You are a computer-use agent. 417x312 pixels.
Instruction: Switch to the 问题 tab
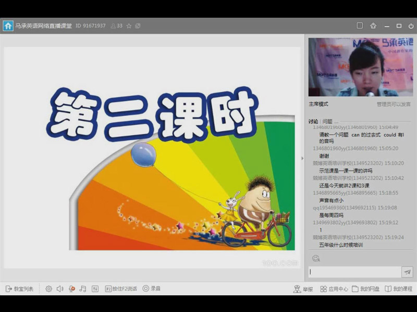pyautogui.click(x=327, y=121)
